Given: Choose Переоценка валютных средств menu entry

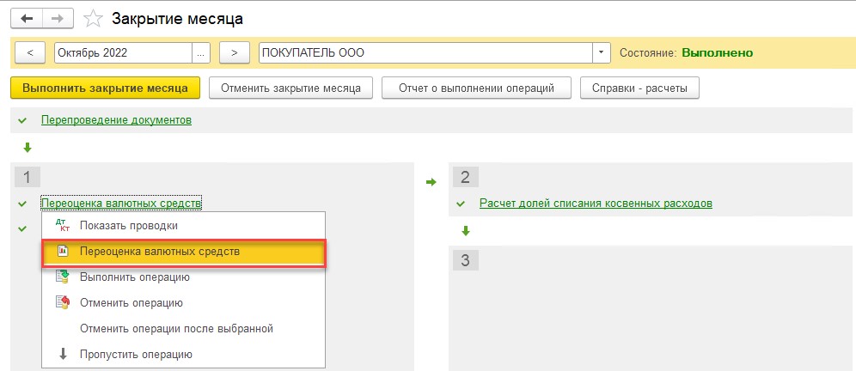Looking at the screenshot, I should 183,252.
